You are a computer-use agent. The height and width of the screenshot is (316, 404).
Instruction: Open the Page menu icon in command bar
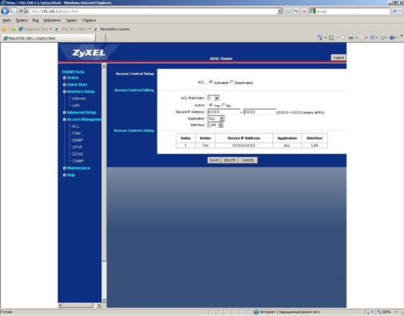coord(362,38)
